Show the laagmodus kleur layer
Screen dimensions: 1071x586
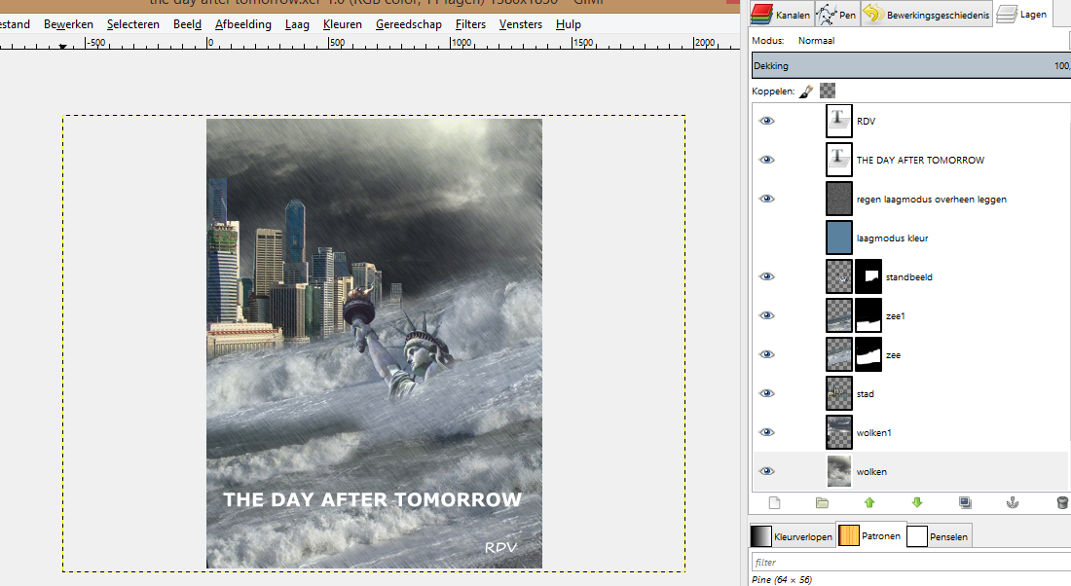pos(767,238)
